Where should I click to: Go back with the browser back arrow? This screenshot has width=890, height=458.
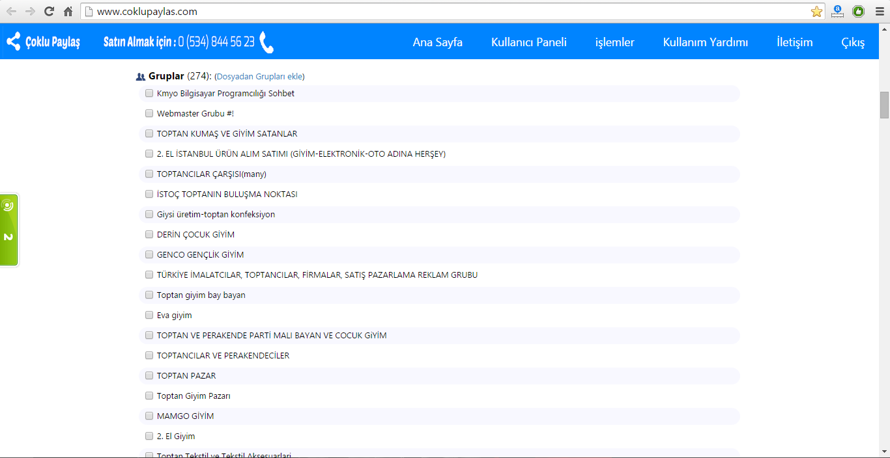click(12, 11)
